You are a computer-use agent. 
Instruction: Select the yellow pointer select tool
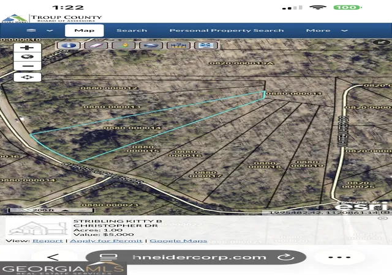click(124, 45)
